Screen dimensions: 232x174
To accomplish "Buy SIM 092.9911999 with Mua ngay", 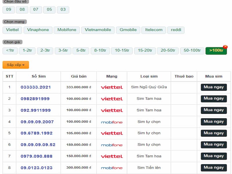I will [x=214, y=110].
